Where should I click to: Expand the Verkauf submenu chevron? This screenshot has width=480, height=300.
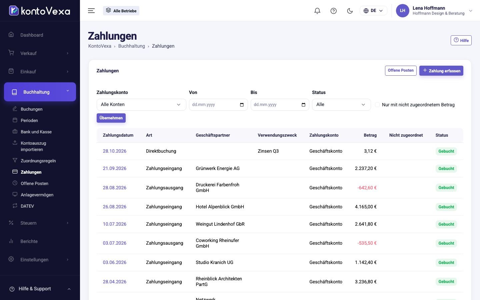[68, 53]
